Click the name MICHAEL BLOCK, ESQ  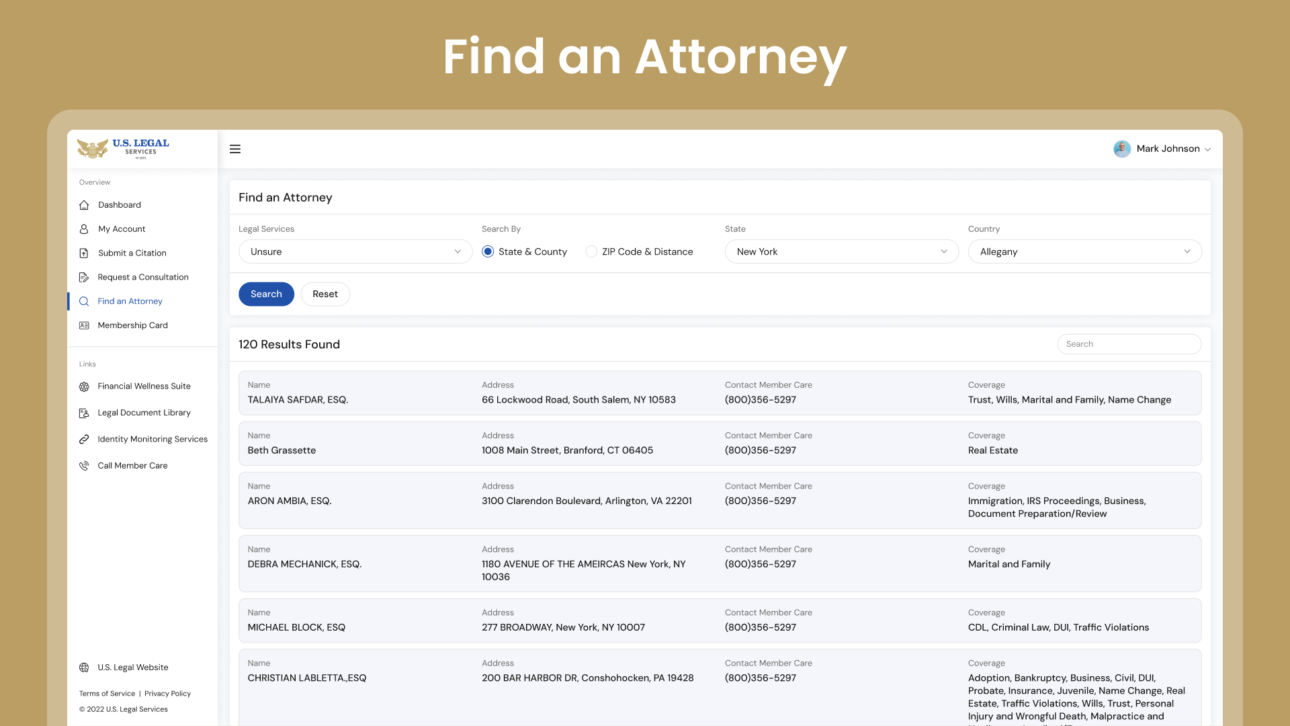click(x=296, y=627)
